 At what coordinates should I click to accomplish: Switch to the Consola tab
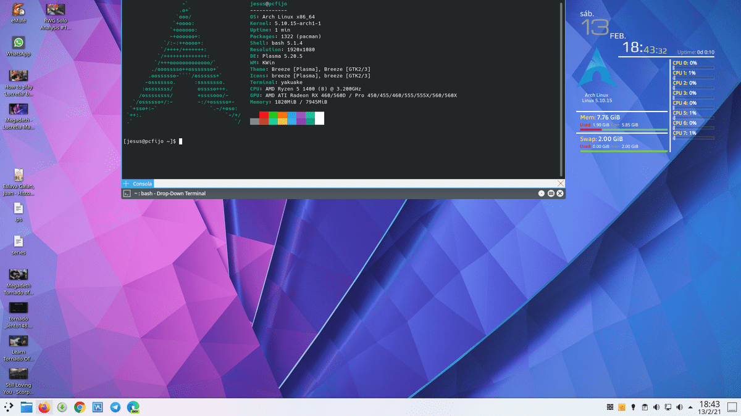tap(142, 184)
